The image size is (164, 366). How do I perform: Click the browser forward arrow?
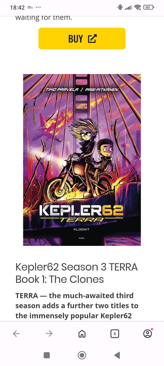pyautogui.click(x=49, y=334)
